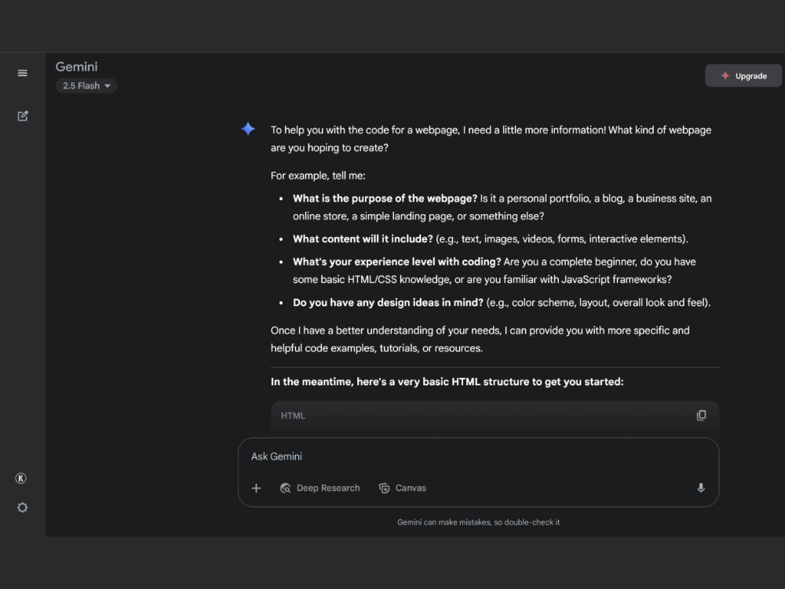Open the K account avatar icon
This screenshot has width=785, height=589.
pyautogui.click(x=21, y=478)
